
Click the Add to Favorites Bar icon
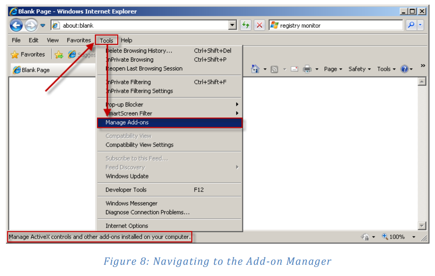click(x=59, y=55)
